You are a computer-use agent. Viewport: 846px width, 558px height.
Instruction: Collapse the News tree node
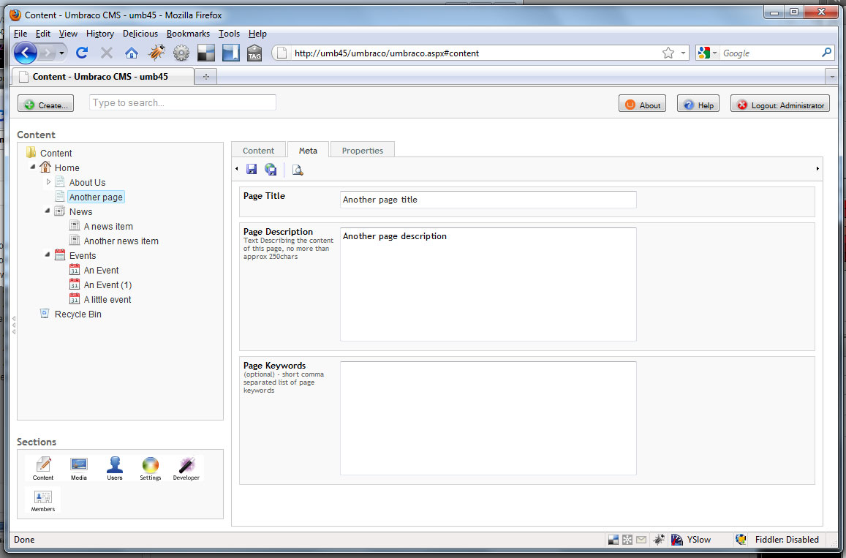[48, 211]
